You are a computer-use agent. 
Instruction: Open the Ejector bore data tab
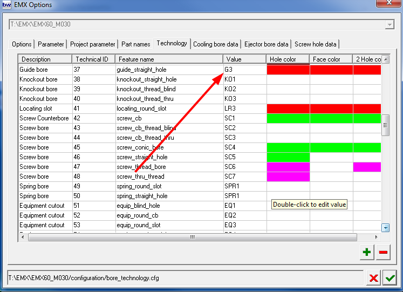[x=266, y=44]
